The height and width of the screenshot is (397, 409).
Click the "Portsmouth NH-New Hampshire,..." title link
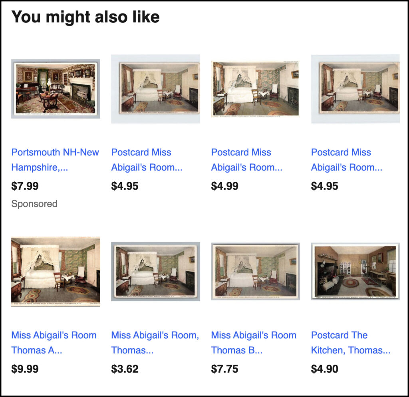coord(55,160)
